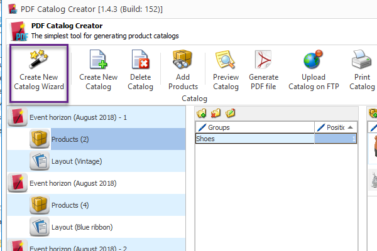
Task: Open Add Products tool
Action: 183,70
